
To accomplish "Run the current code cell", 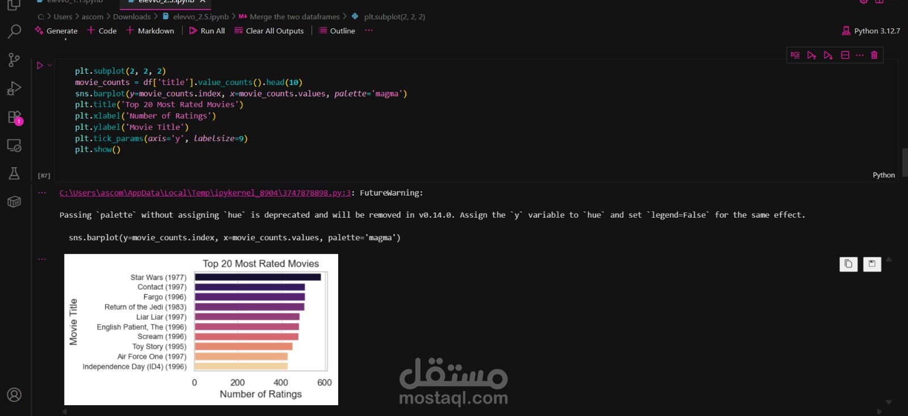I will click(40, 65).
